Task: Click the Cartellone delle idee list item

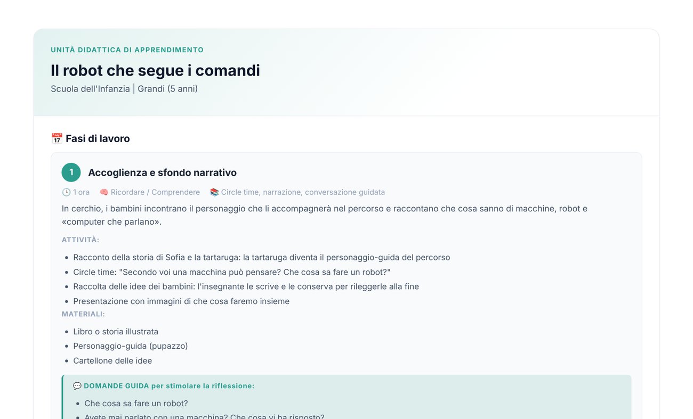Action: (112, 361)
